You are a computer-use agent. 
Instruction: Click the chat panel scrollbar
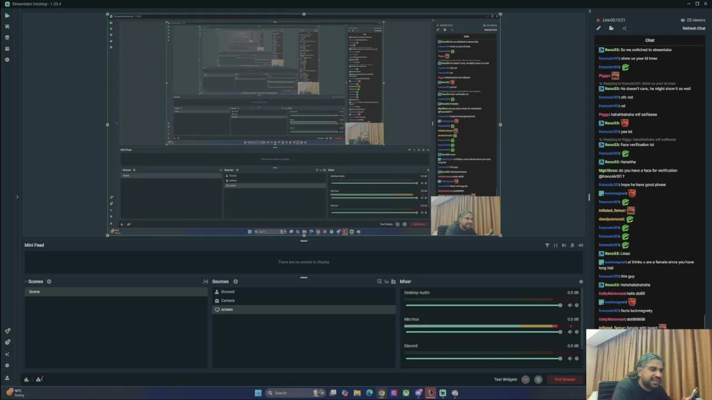pyautogui.click(x=705, y=322)
